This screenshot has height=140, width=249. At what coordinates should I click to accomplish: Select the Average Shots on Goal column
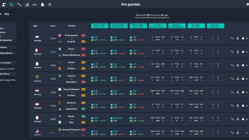(x=157, y=25)
